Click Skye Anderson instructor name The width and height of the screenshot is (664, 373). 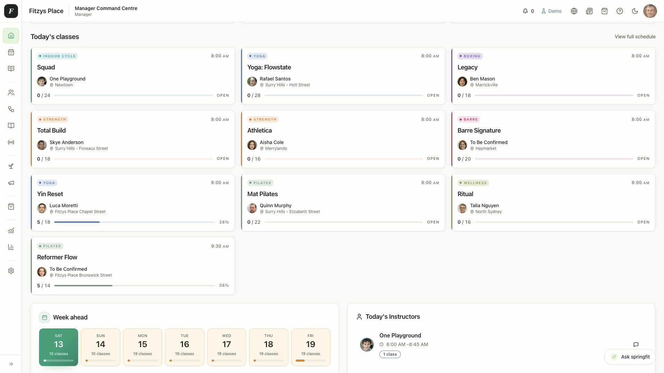(x=66, y=142)
